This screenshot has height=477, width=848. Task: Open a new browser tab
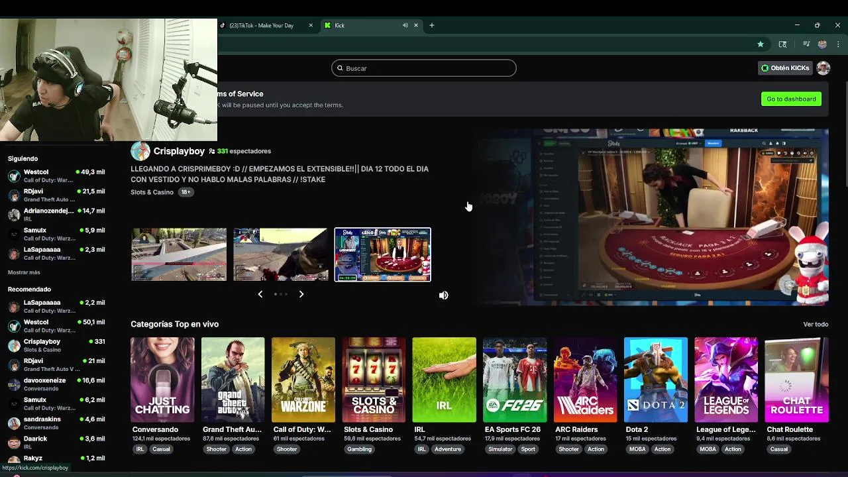coord(431,25)
